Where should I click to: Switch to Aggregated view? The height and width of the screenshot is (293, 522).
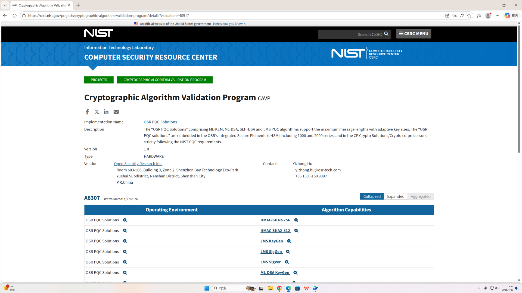(421, 196)
